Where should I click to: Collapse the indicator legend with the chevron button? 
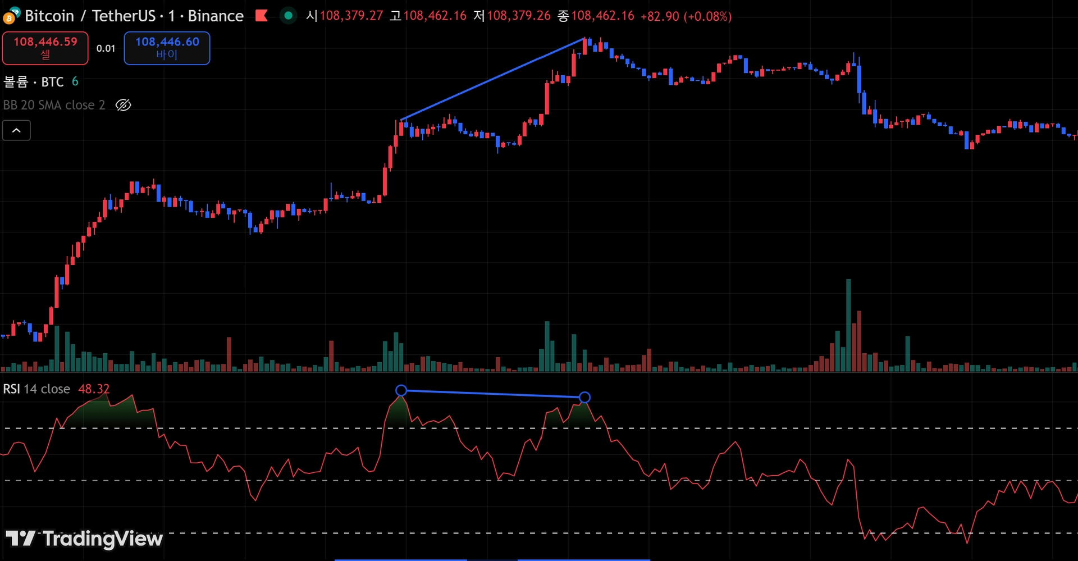(x=17, y=130)
